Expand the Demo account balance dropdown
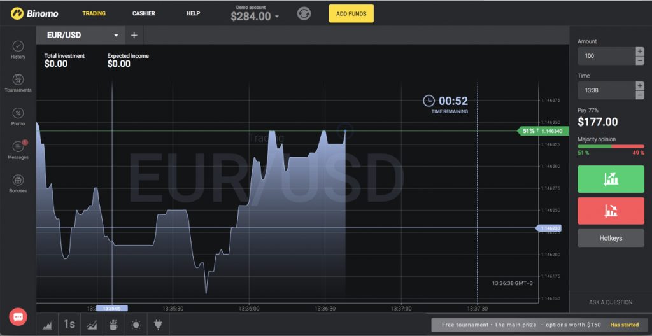 [277, 17]
